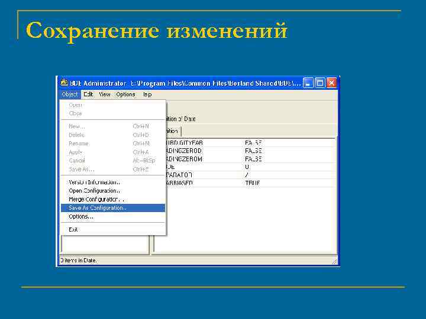Open the Object menu

pyautogui.click(x=70, y=95)
